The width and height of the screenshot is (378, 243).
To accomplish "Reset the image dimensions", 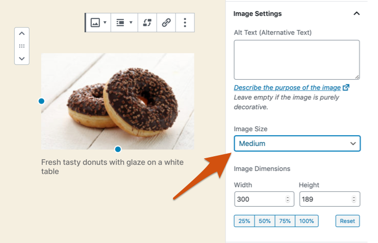I will tap(347, 221).
